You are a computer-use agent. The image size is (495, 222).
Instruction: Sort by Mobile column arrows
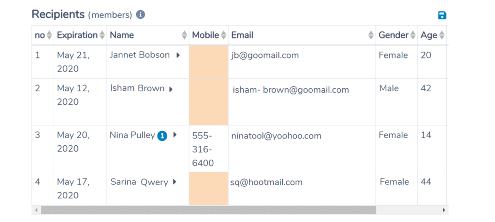coord(223,35)
